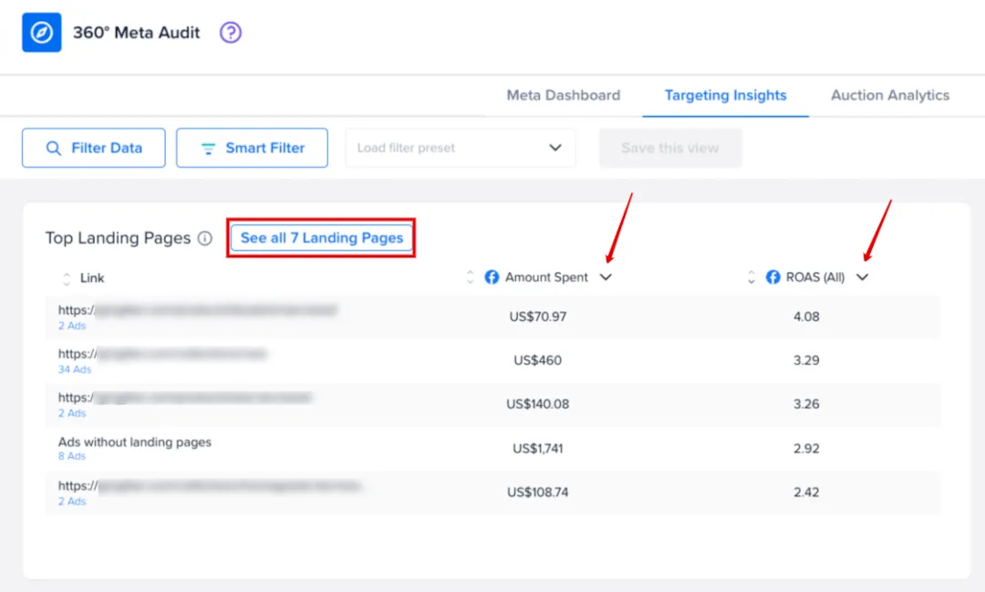Click See all 7 Landing Pages
The height and width of the screenshot is (592, 985).
tap(322, 238)
